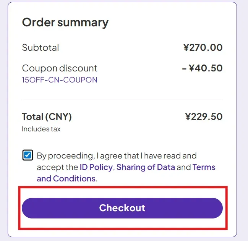Click the divider line above Total
Image resolution: width=248 pixels, height=241 pixels.
click(x=122, y=100)
